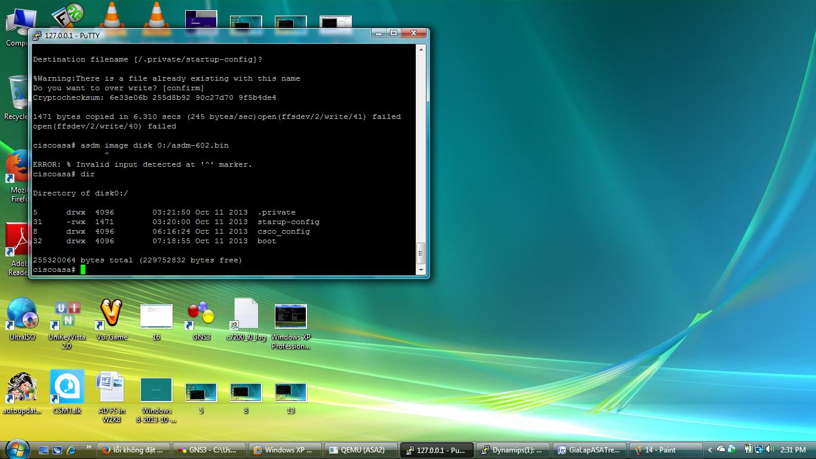Screen dimensions: 816x459
Task: Open the Mozilla Firefox desktop icon
Action: 18,169
